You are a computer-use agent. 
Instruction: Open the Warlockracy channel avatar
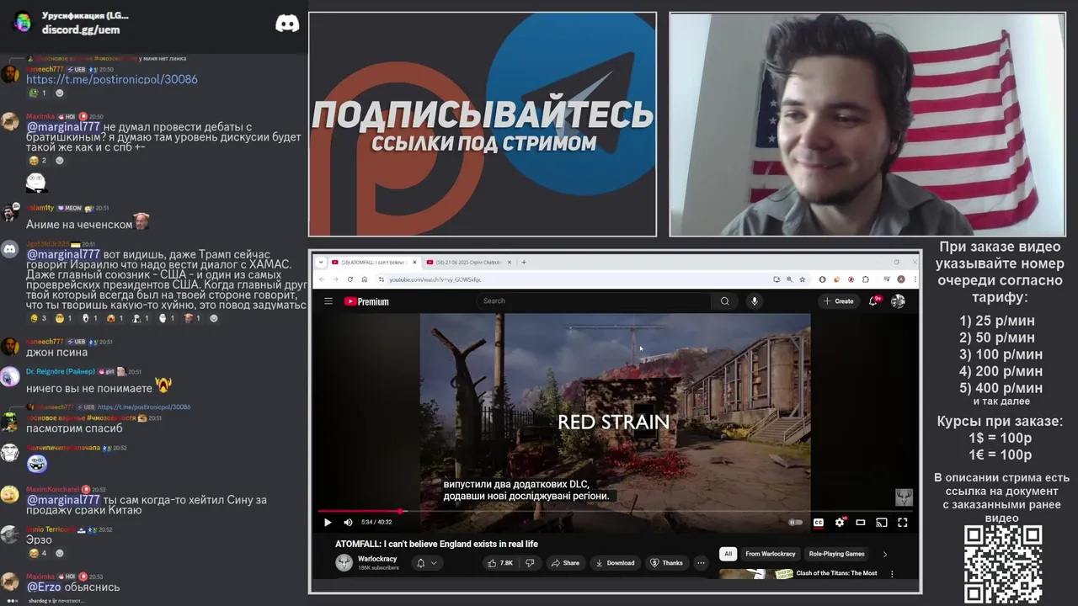[344, 563]
